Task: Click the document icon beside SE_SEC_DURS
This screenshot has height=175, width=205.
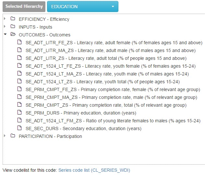Action: click(x=20, y=128)
